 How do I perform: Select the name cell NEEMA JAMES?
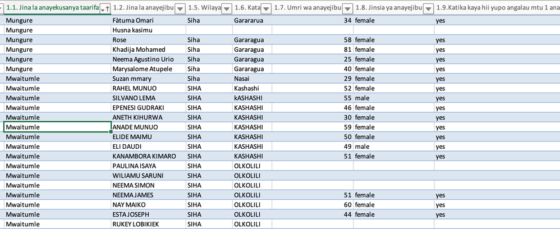click(148, 195)
